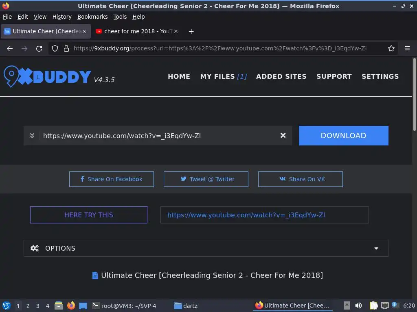Open the History menu
The width and height of the screenshot is (417, 312).
(62, 17)
